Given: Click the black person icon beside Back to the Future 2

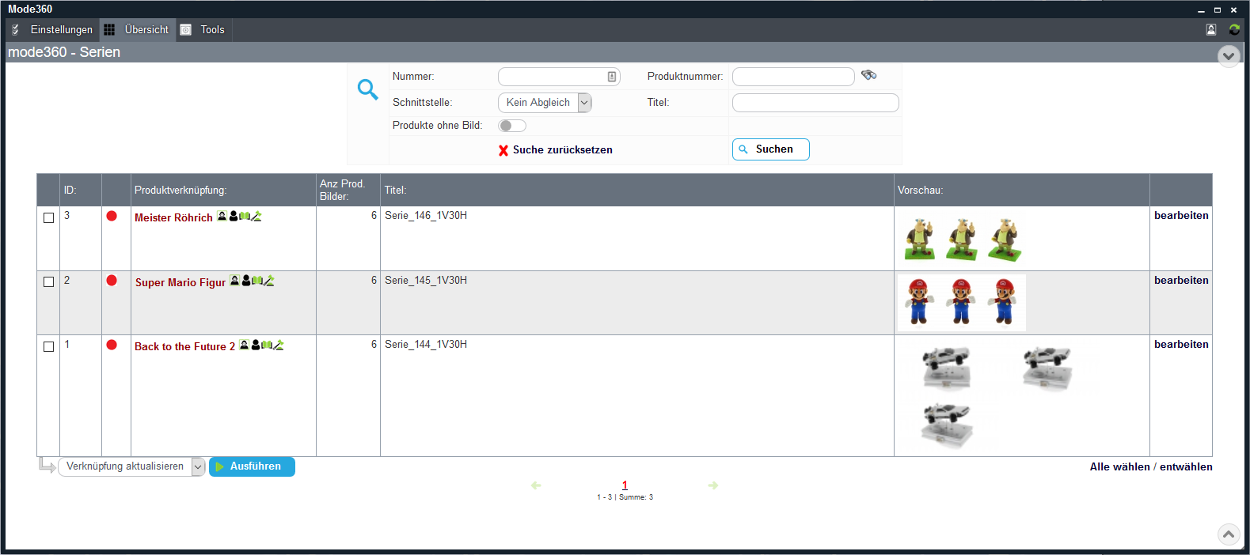Looking at the screenshot, I should [256, 345].
